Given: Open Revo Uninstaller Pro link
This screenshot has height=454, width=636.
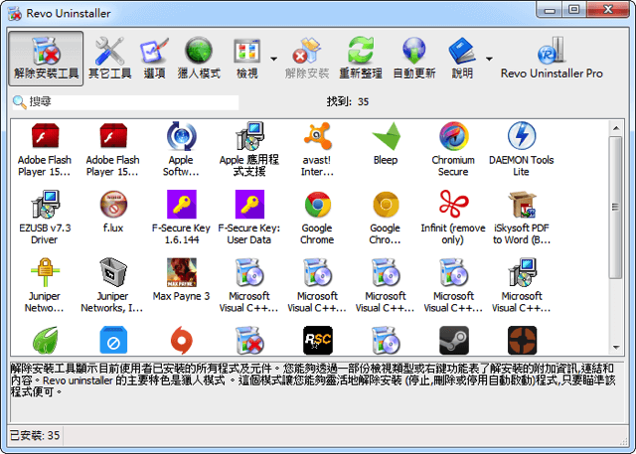Looking at the screenshot, I should point(552,59).
